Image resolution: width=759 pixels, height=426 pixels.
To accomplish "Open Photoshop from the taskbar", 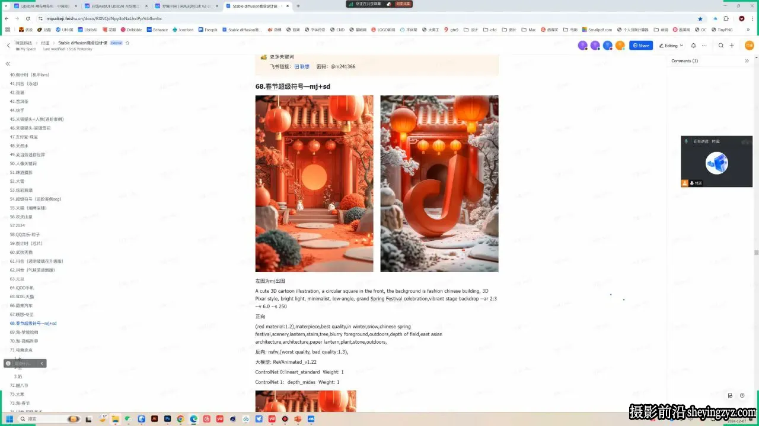I will point(167,419).
